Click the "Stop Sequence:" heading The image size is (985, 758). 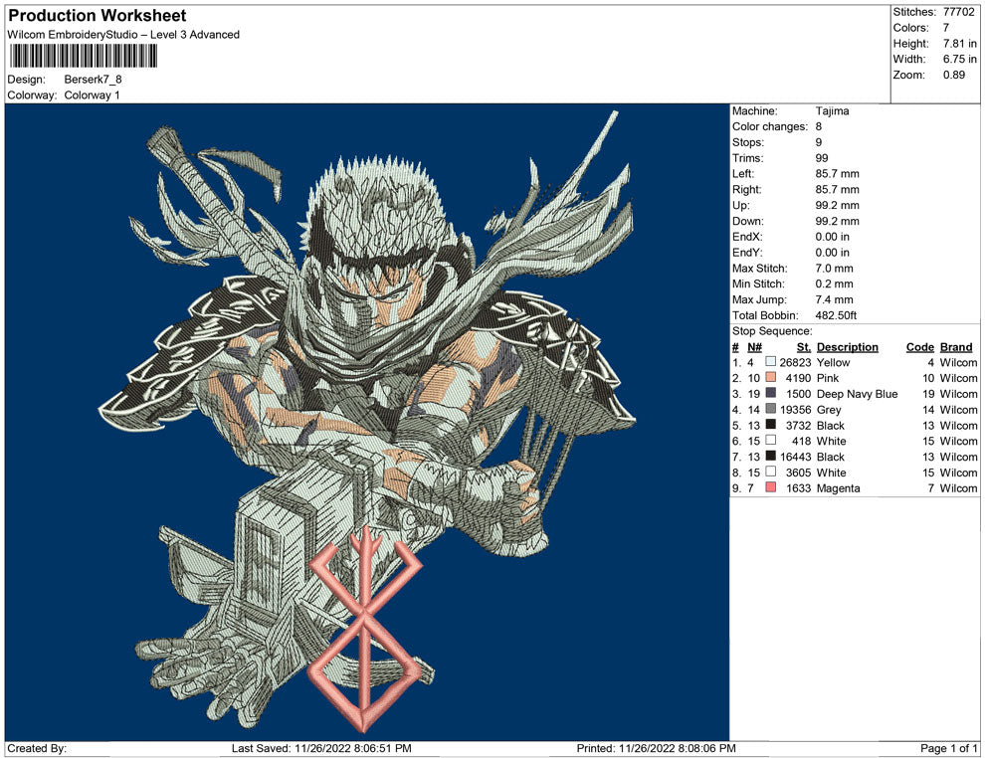click(x=772, y=331)
